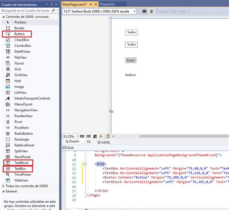This screenshot has height=210, width=229.
Task: Open the 33,33% zoom dropdown
Action: tap(70, 136)
